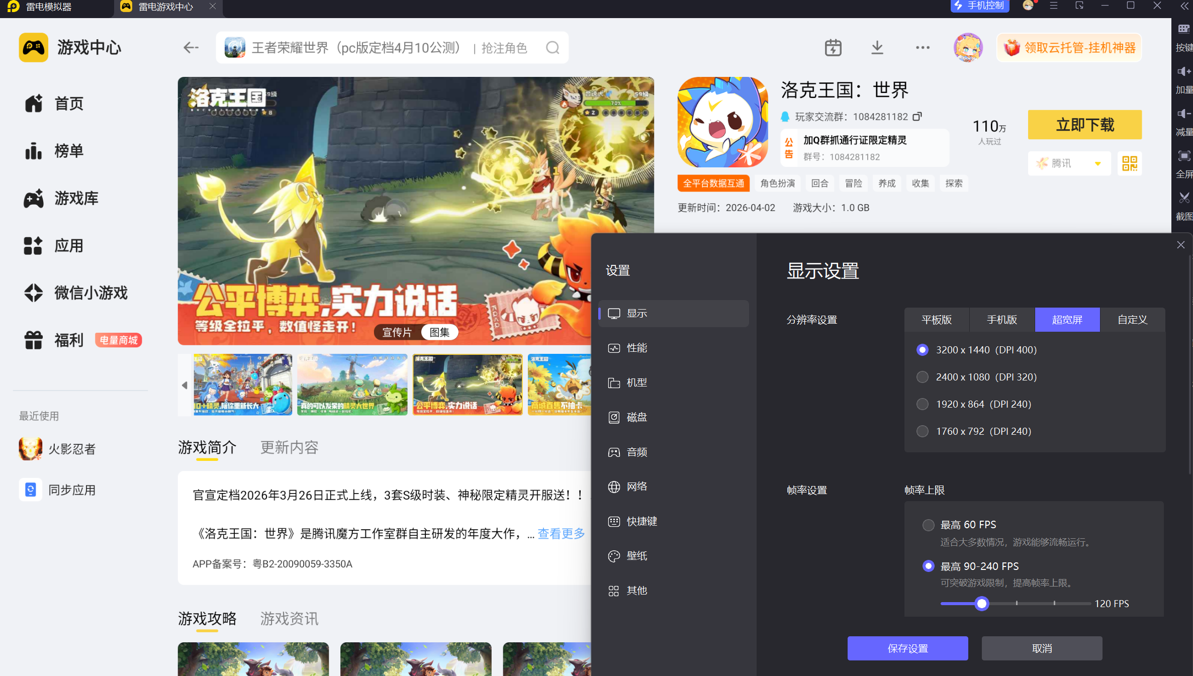Image resolution: width=1193 pixels, height=676 pixels.
Task: Click the user avatar icon
Action: click(x=968, y=48)
